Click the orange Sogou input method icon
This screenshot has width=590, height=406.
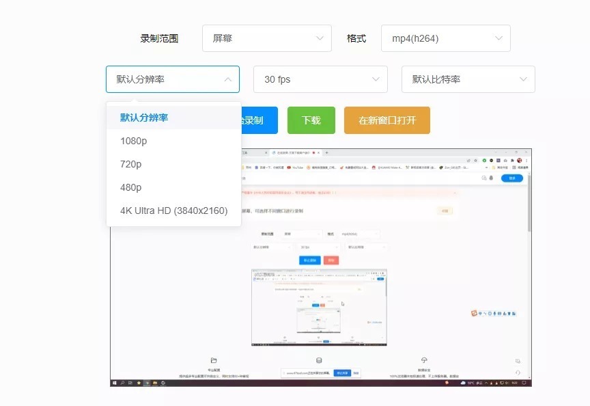point(475,313)
